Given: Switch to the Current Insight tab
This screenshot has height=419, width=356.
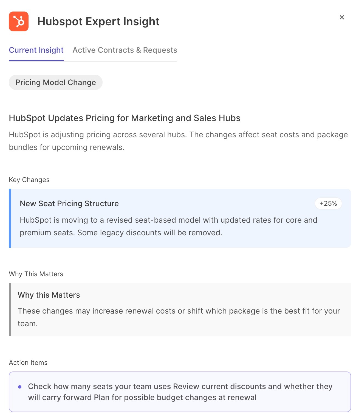Looking at the screenshot, I should coord(36,50).
